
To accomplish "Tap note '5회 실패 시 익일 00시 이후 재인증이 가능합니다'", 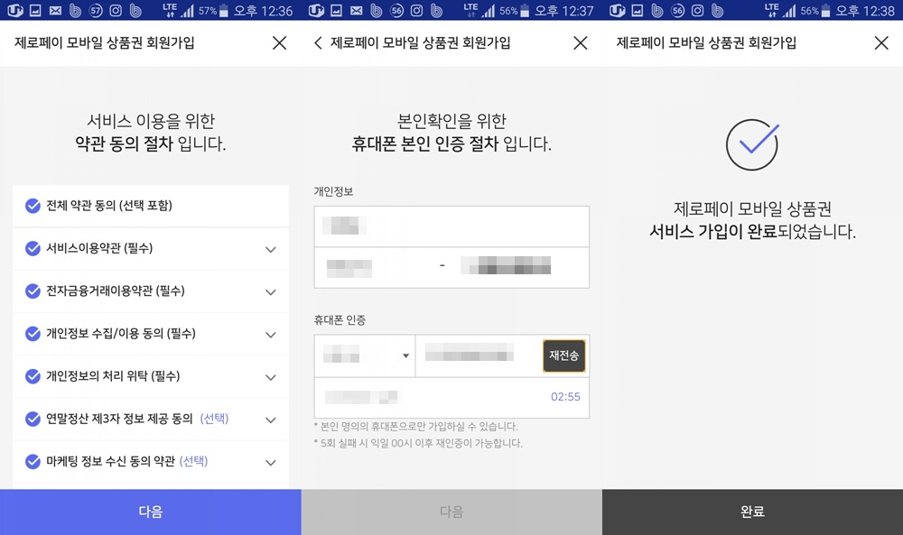I will coord(419,444).
